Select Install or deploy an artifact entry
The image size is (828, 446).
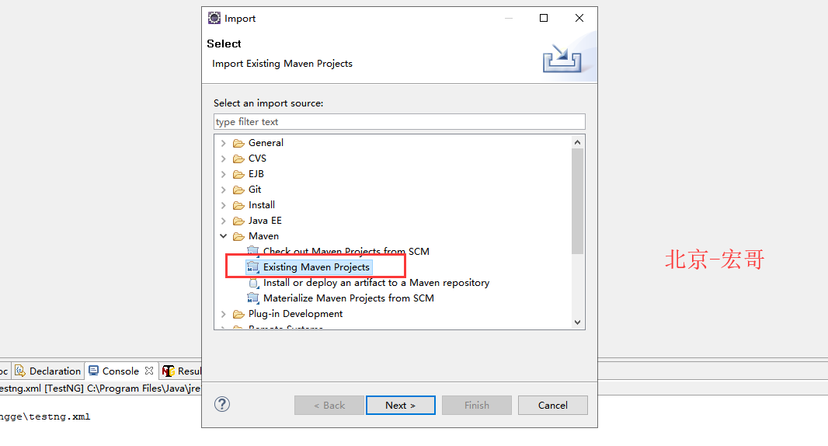(376, 283)
